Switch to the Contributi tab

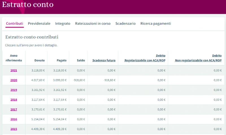tap(14, 24)
